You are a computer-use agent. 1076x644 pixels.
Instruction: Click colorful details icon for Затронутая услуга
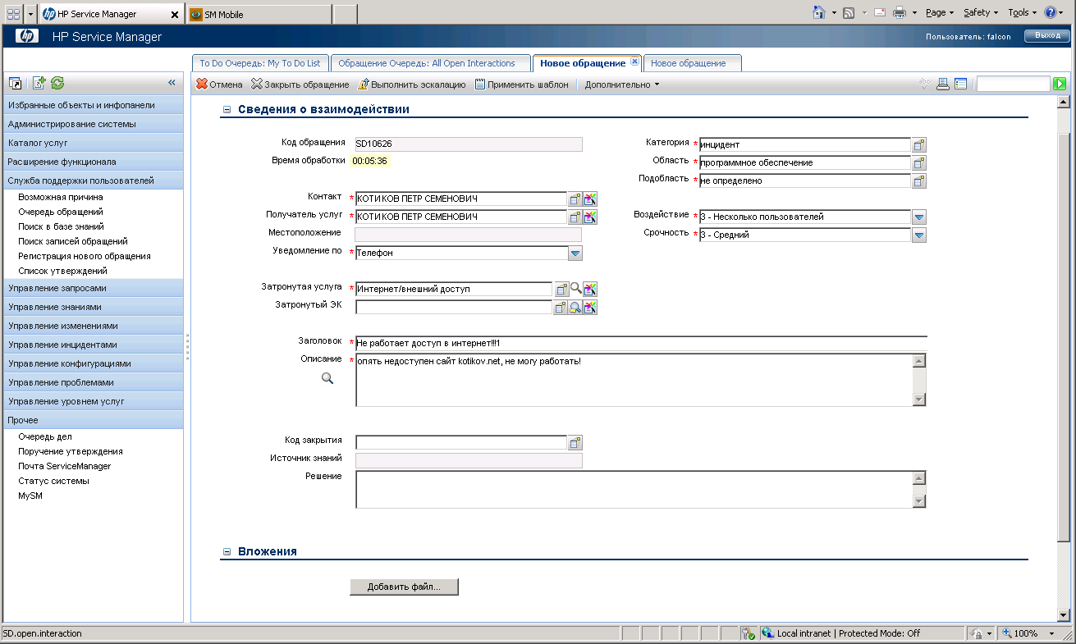pyautogui.click(x=590, y=289)
